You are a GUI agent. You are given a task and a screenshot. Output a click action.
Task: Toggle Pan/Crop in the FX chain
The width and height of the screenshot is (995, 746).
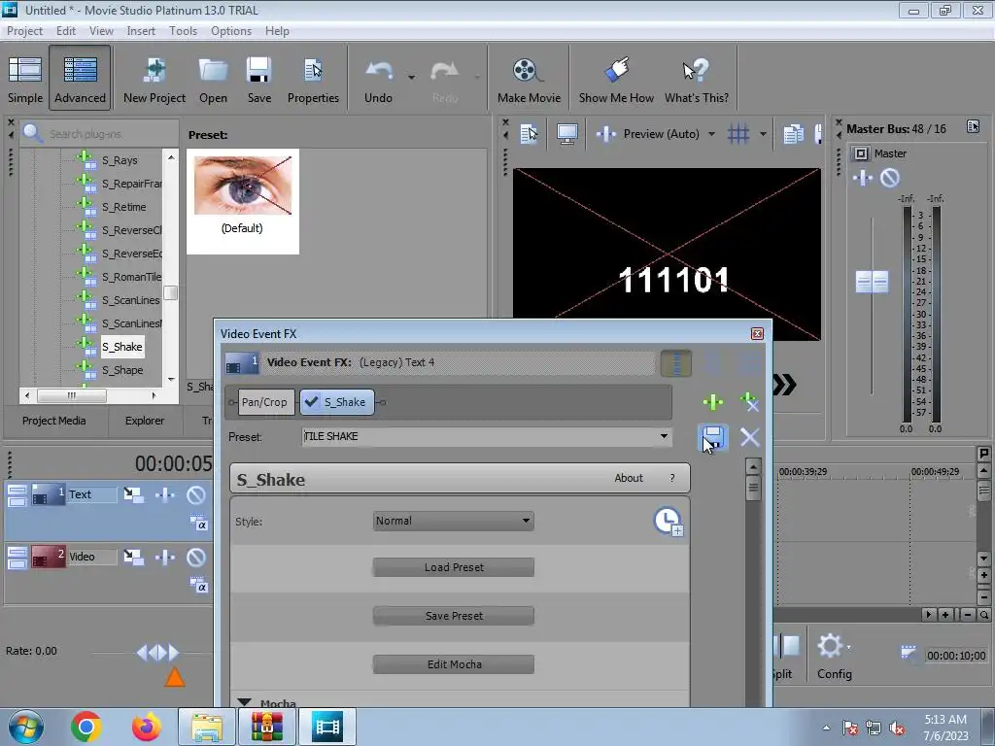[264, 402]
